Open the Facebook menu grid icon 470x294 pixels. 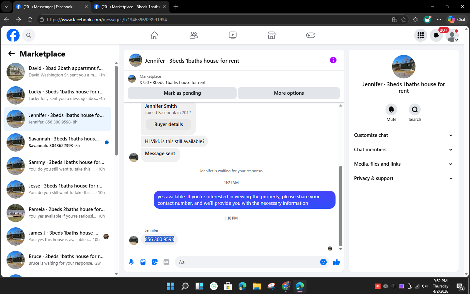coord(421,35)
